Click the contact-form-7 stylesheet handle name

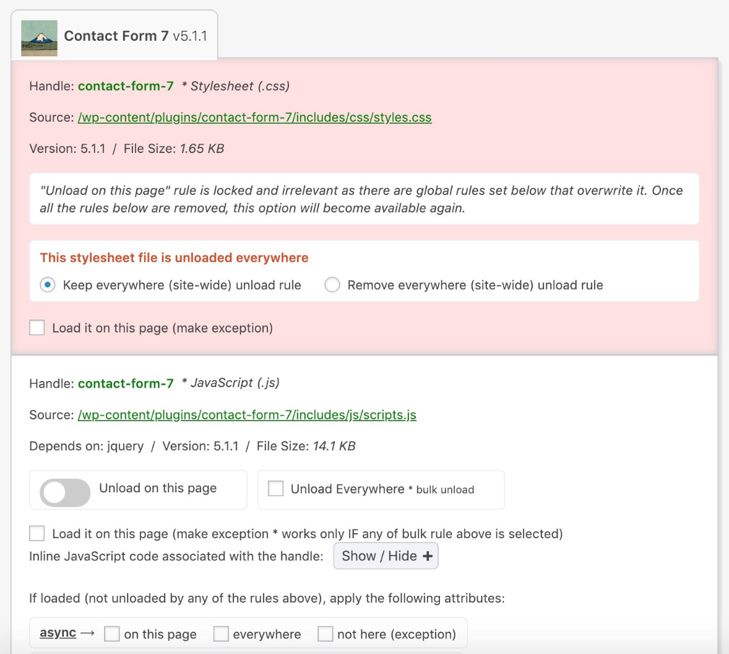pos(125,86)
